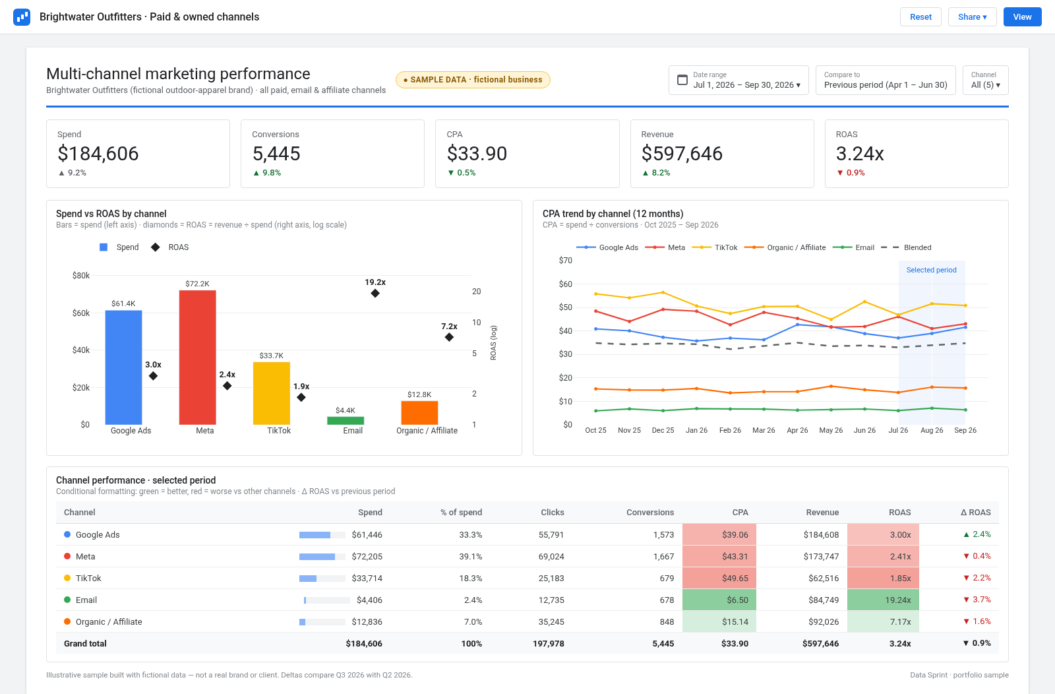This screenshot has width=1055, height=694.
Task: Click the Selected period label in CPA chart
Action: click(931, 270)
